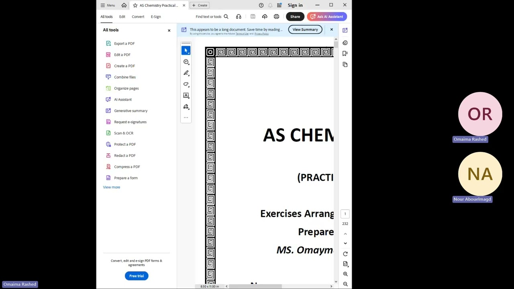
Task: Choose the Fill & Sign pen tool
Action: click(186, 107)
